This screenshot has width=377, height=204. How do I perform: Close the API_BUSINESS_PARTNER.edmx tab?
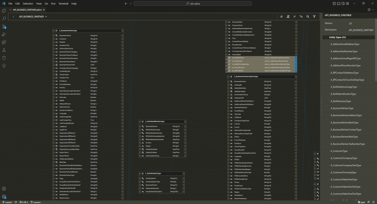pos(44,10)
